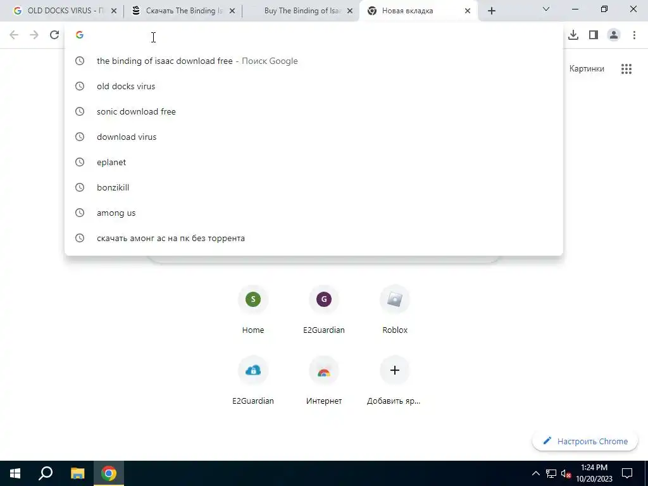
Task: Open Chrome downloads icon
Action: pos(573,35)
